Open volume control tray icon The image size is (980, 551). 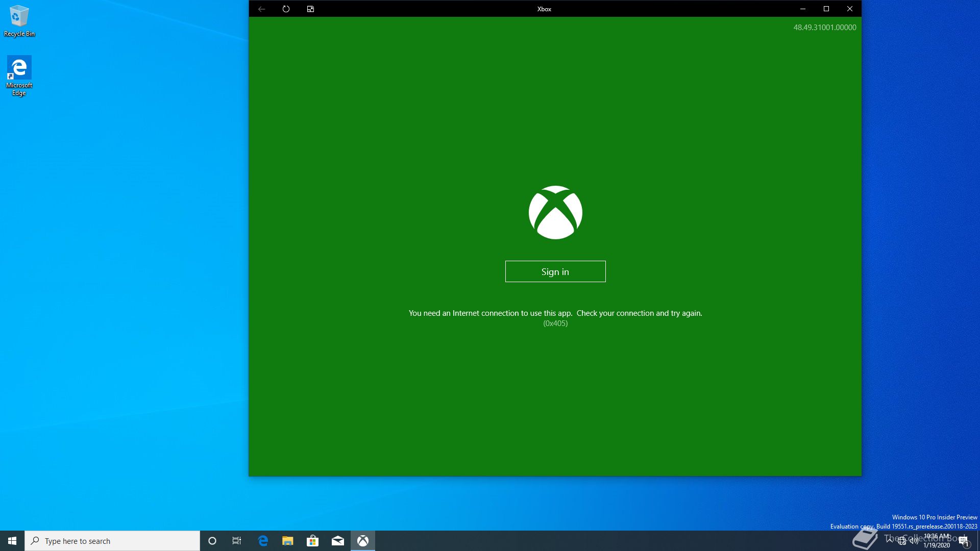[x=914, y=541]
